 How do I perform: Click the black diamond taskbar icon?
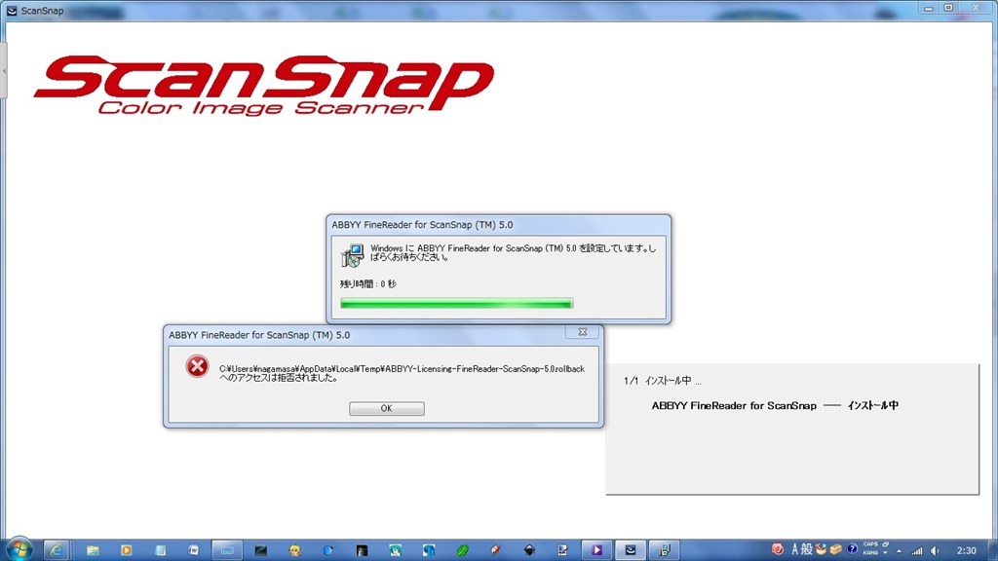coord(529,550)
